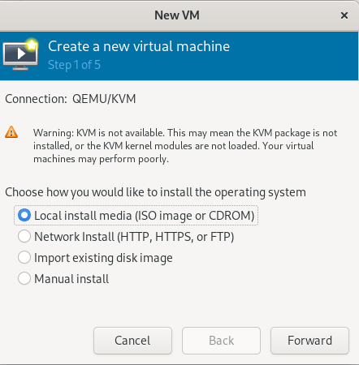
Task: Click the 'Create a new virtual machine' heading
Action: (x=139, y=46)
